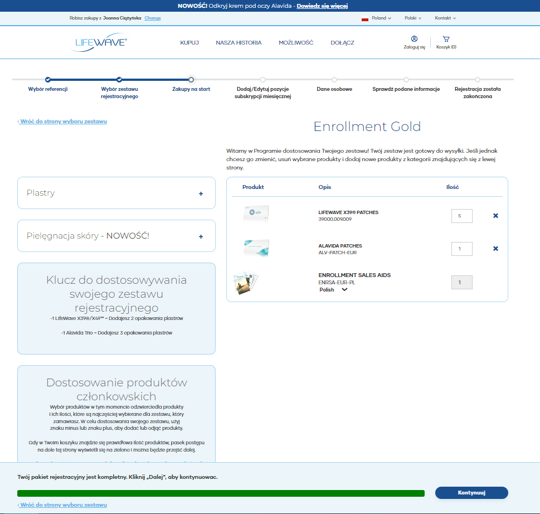This screenshot has width=540, height=514.
Task: Click the ENROLLMENT SALES AIDS product name
Action: tap(354, 275)
